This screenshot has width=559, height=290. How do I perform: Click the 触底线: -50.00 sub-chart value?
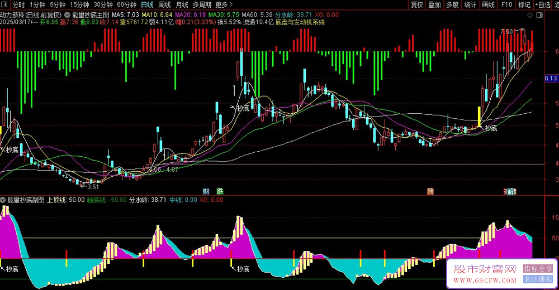[x=107, y=200]
